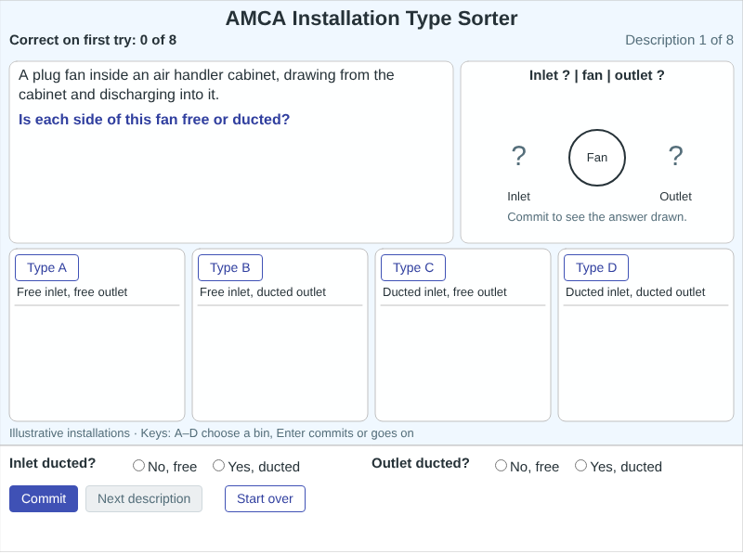Click 'Commit to see the answer drawn.'
743x554 pixels.
click(x=597, y=217)
